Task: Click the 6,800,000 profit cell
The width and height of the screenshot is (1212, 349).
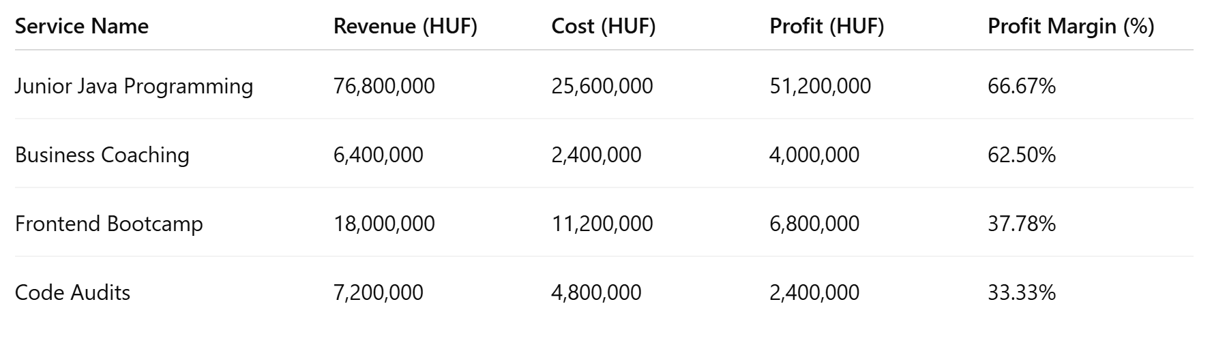Action: tap(814, 224)
